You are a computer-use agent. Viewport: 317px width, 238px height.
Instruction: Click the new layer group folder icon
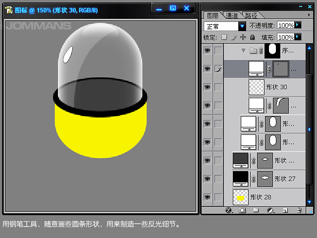[x=256, y=210]
